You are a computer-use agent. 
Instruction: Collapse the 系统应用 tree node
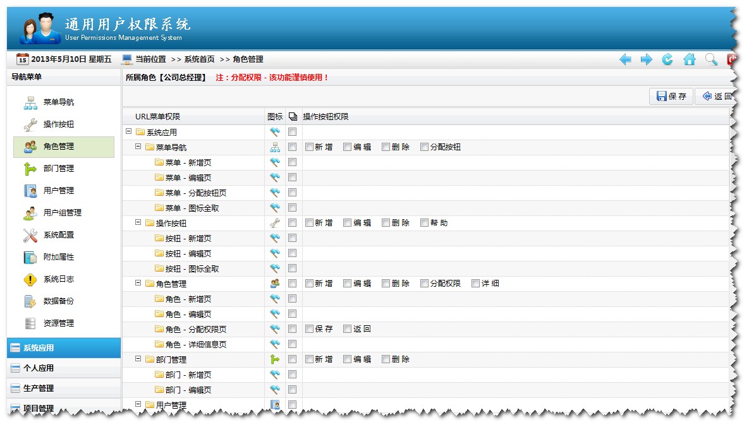click(128, 131)
